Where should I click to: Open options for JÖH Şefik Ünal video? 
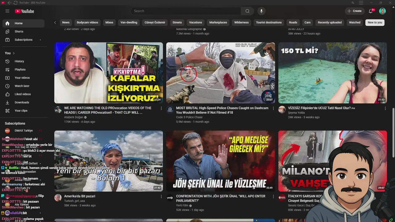click(273, 196)
